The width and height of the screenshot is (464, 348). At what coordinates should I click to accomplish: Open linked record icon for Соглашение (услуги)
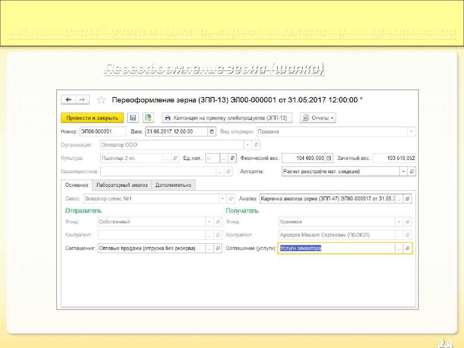(407, 248)
